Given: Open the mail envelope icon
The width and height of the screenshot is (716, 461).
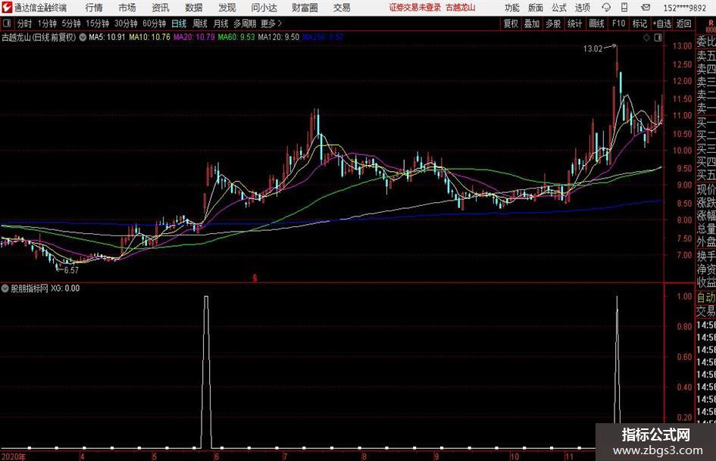Looking at the screenshot, I should point(646,8).
